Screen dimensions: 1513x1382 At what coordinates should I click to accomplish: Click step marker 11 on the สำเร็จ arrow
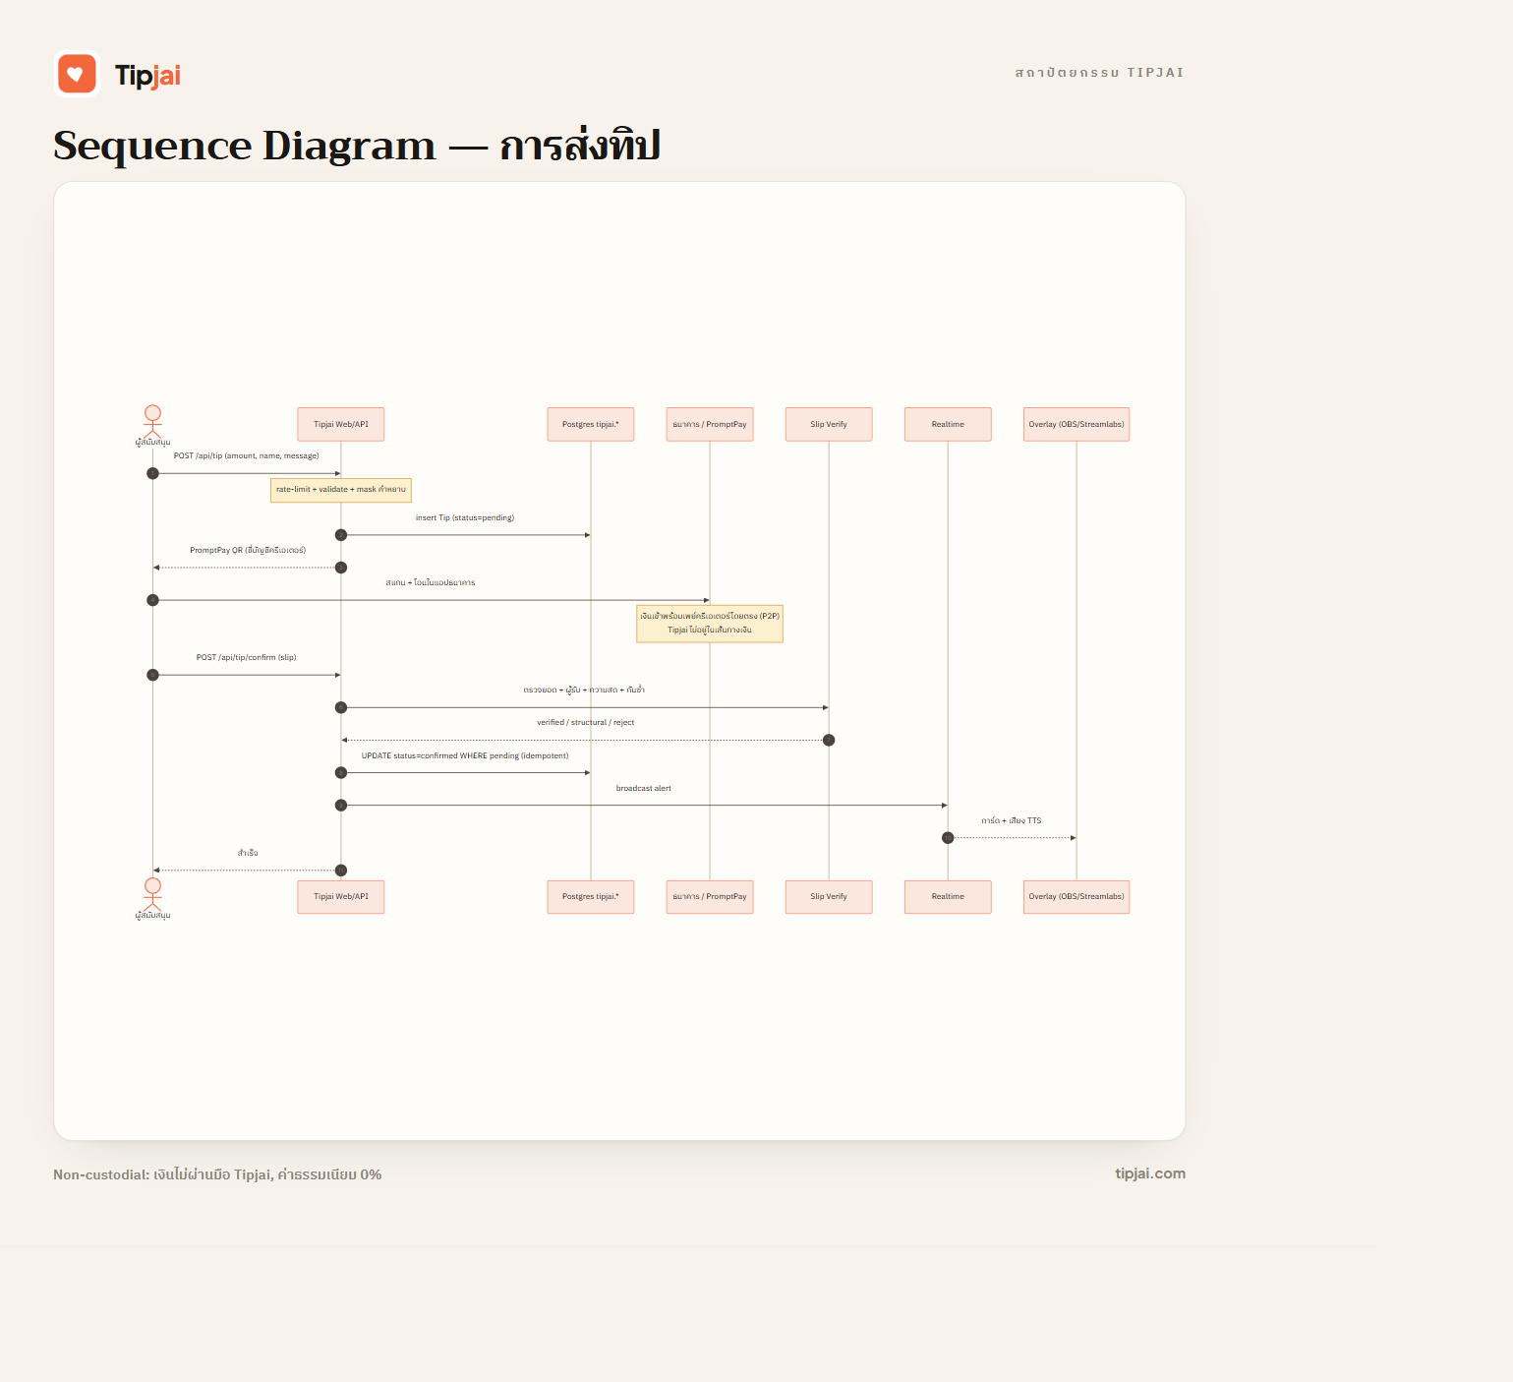(341, 871)
